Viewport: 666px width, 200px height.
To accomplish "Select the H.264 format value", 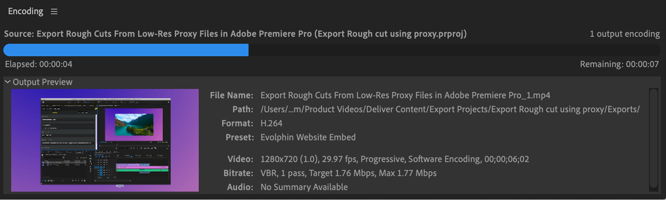I will click(x=271, y=123).
